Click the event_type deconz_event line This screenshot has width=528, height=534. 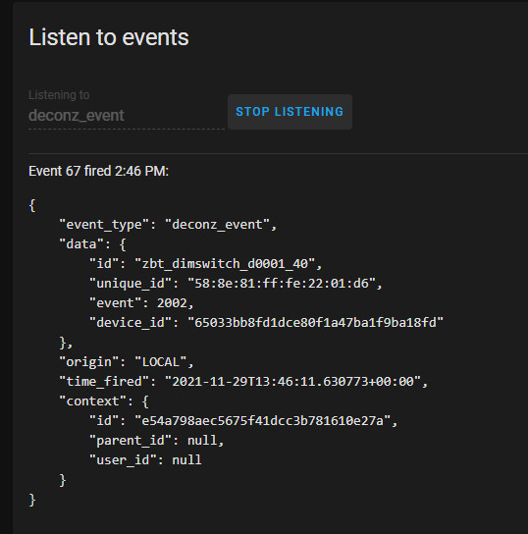click(x=168, y=225)
